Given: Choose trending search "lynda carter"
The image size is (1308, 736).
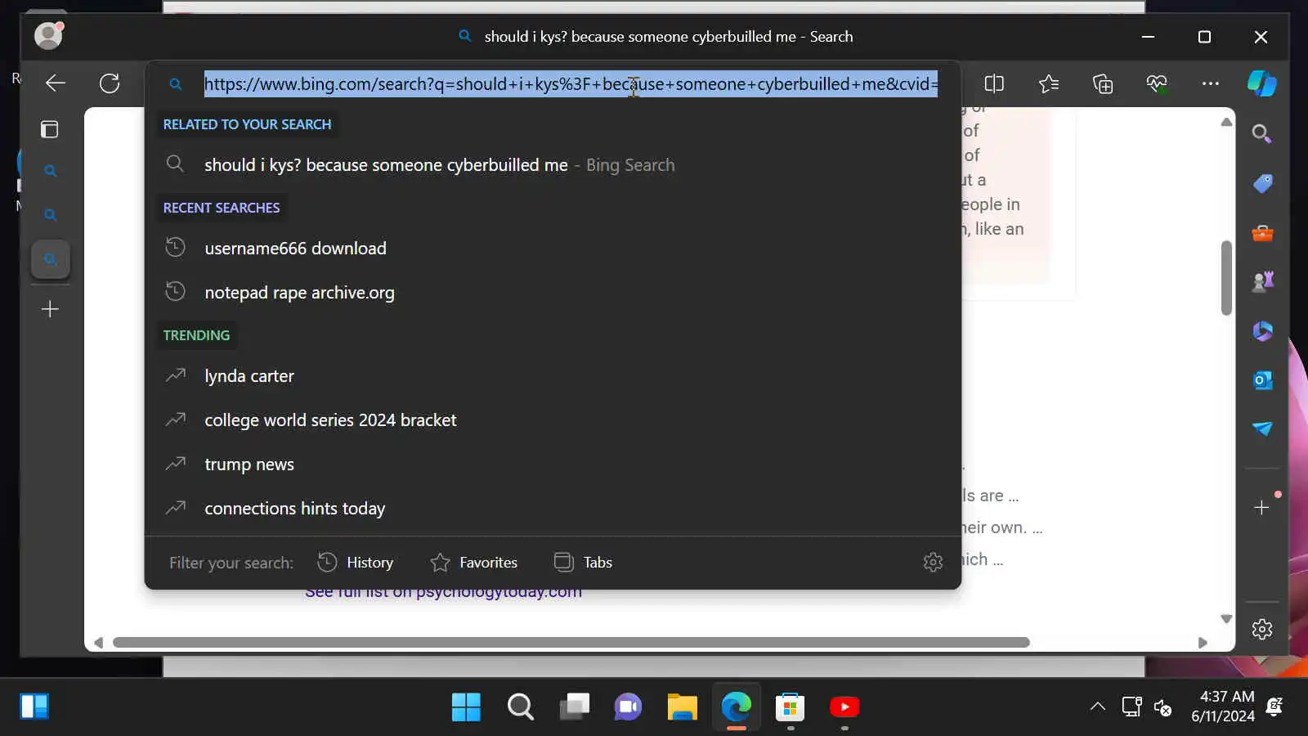Looking at the screenshot, I should click(553, 376).
